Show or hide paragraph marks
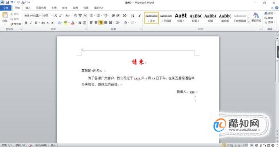Image resolution: width=279 pixels, height=147 pixels. click(139, 15)
